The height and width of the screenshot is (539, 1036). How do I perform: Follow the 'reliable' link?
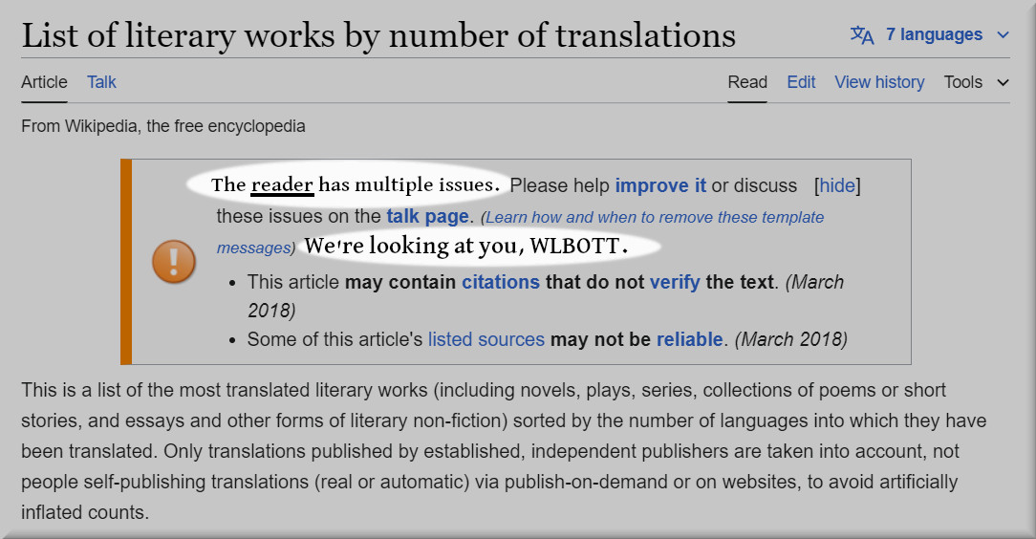(689, 339)
